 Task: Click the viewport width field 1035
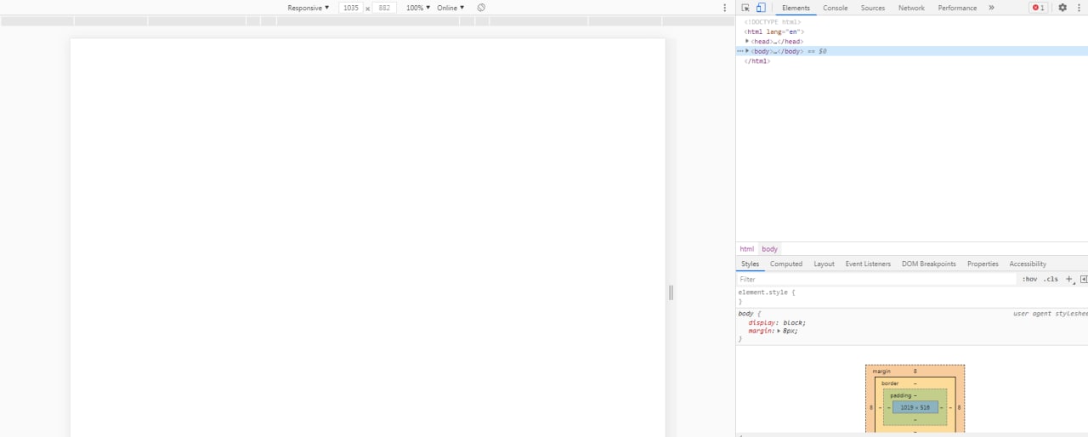coord(351,8)
